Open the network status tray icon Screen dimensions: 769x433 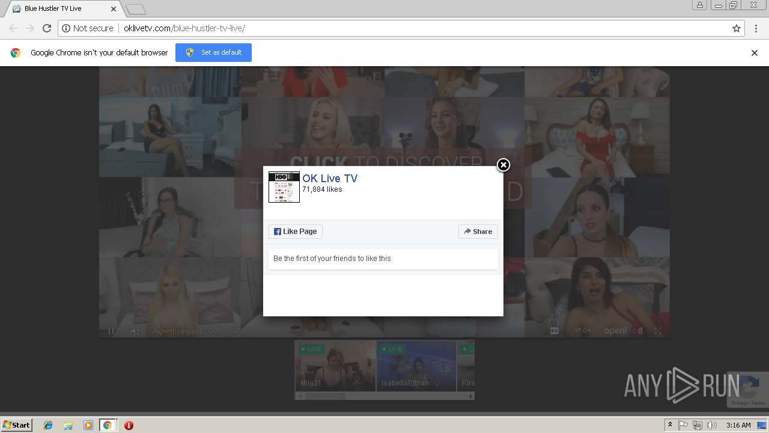[x=698, y=425]
